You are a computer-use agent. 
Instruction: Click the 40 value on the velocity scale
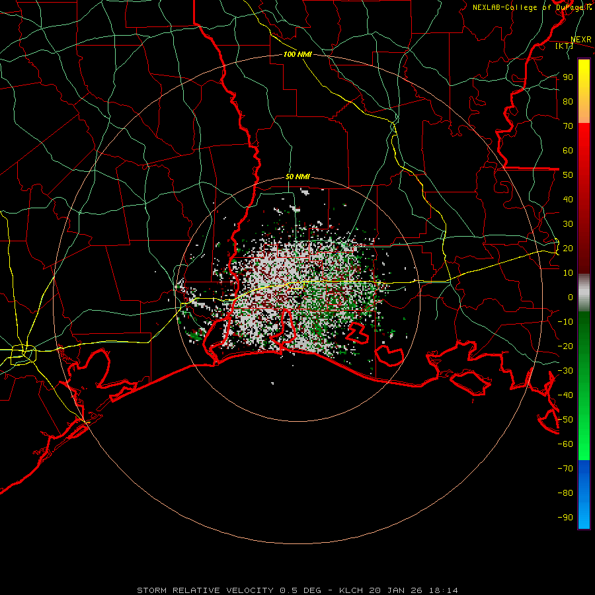568,200
